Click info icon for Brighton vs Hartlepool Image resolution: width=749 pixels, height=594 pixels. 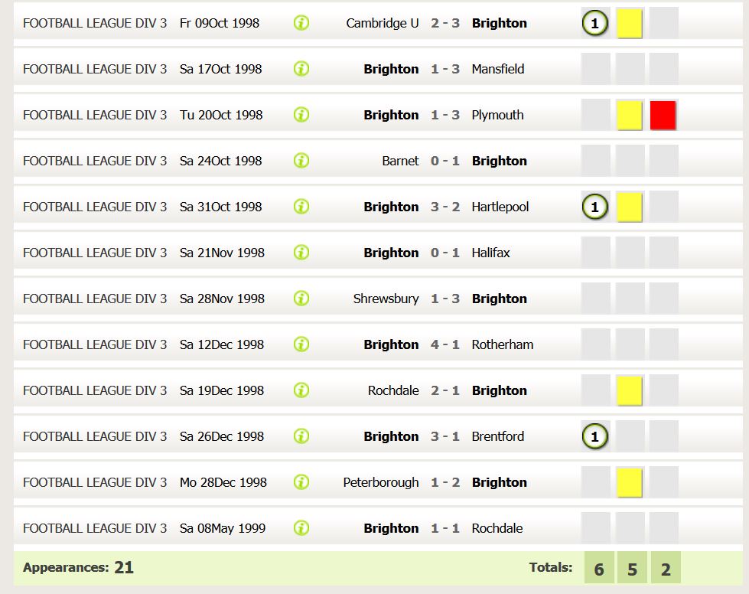(x=301, y=206)
